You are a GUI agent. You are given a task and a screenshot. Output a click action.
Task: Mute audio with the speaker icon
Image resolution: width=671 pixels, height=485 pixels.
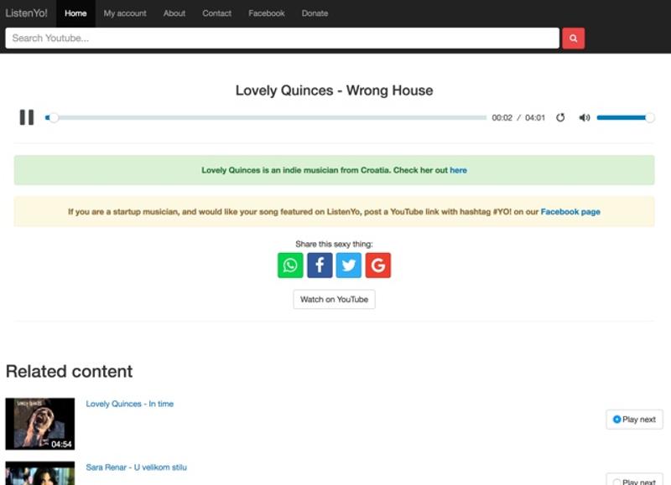(x=585, y=118)
